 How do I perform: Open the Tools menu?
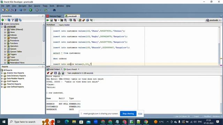pyautogui.click(x=52, y=6)
